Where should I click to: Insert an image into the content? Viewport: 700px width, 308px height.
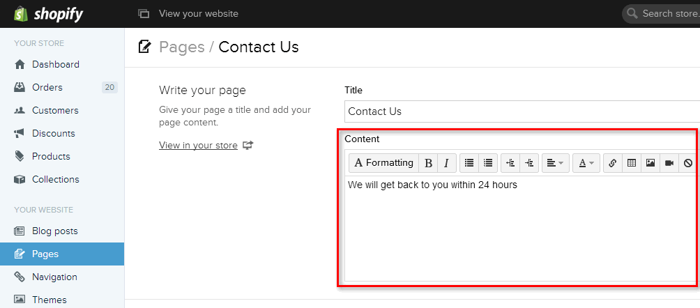pos(650,163)
